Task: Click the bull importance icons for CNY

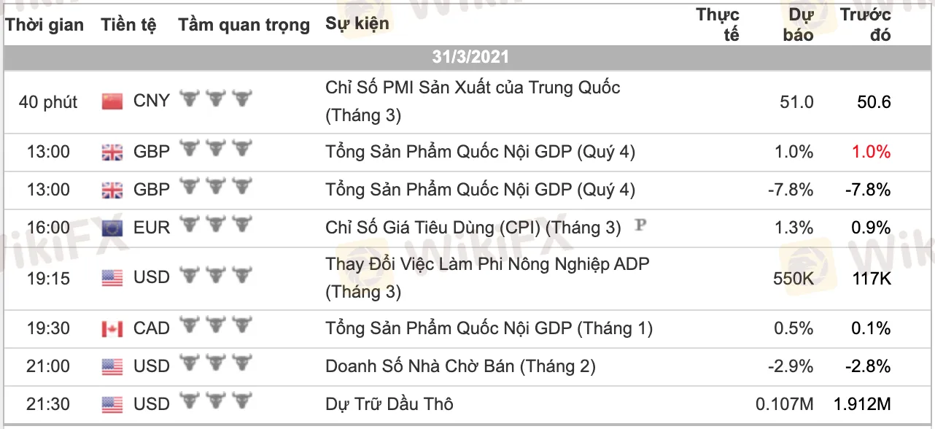Action: [215, 100]
